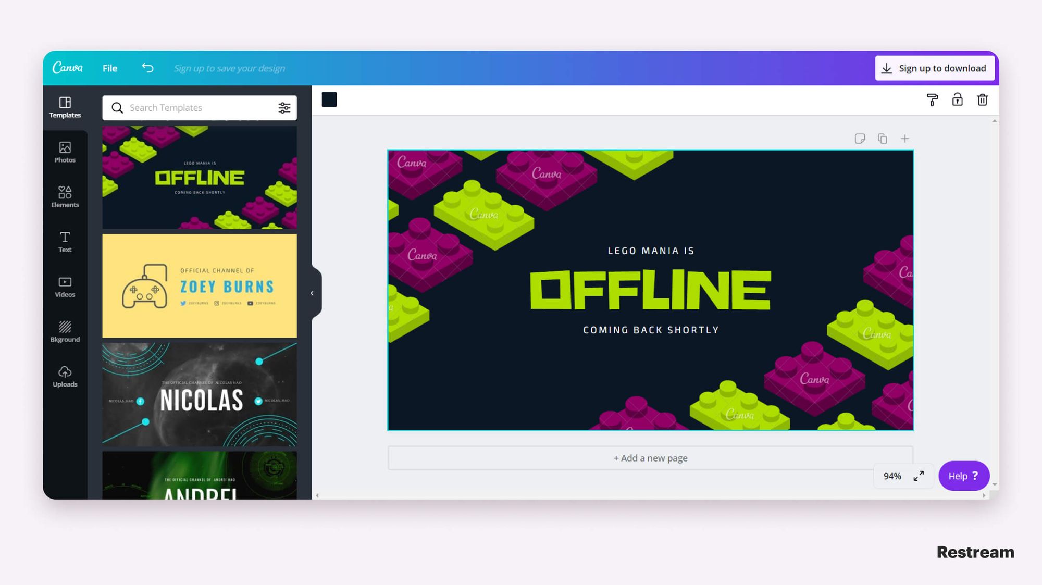Select the Background panel icon
This screenshot has height=585, width=1042.
click(65, 330)
